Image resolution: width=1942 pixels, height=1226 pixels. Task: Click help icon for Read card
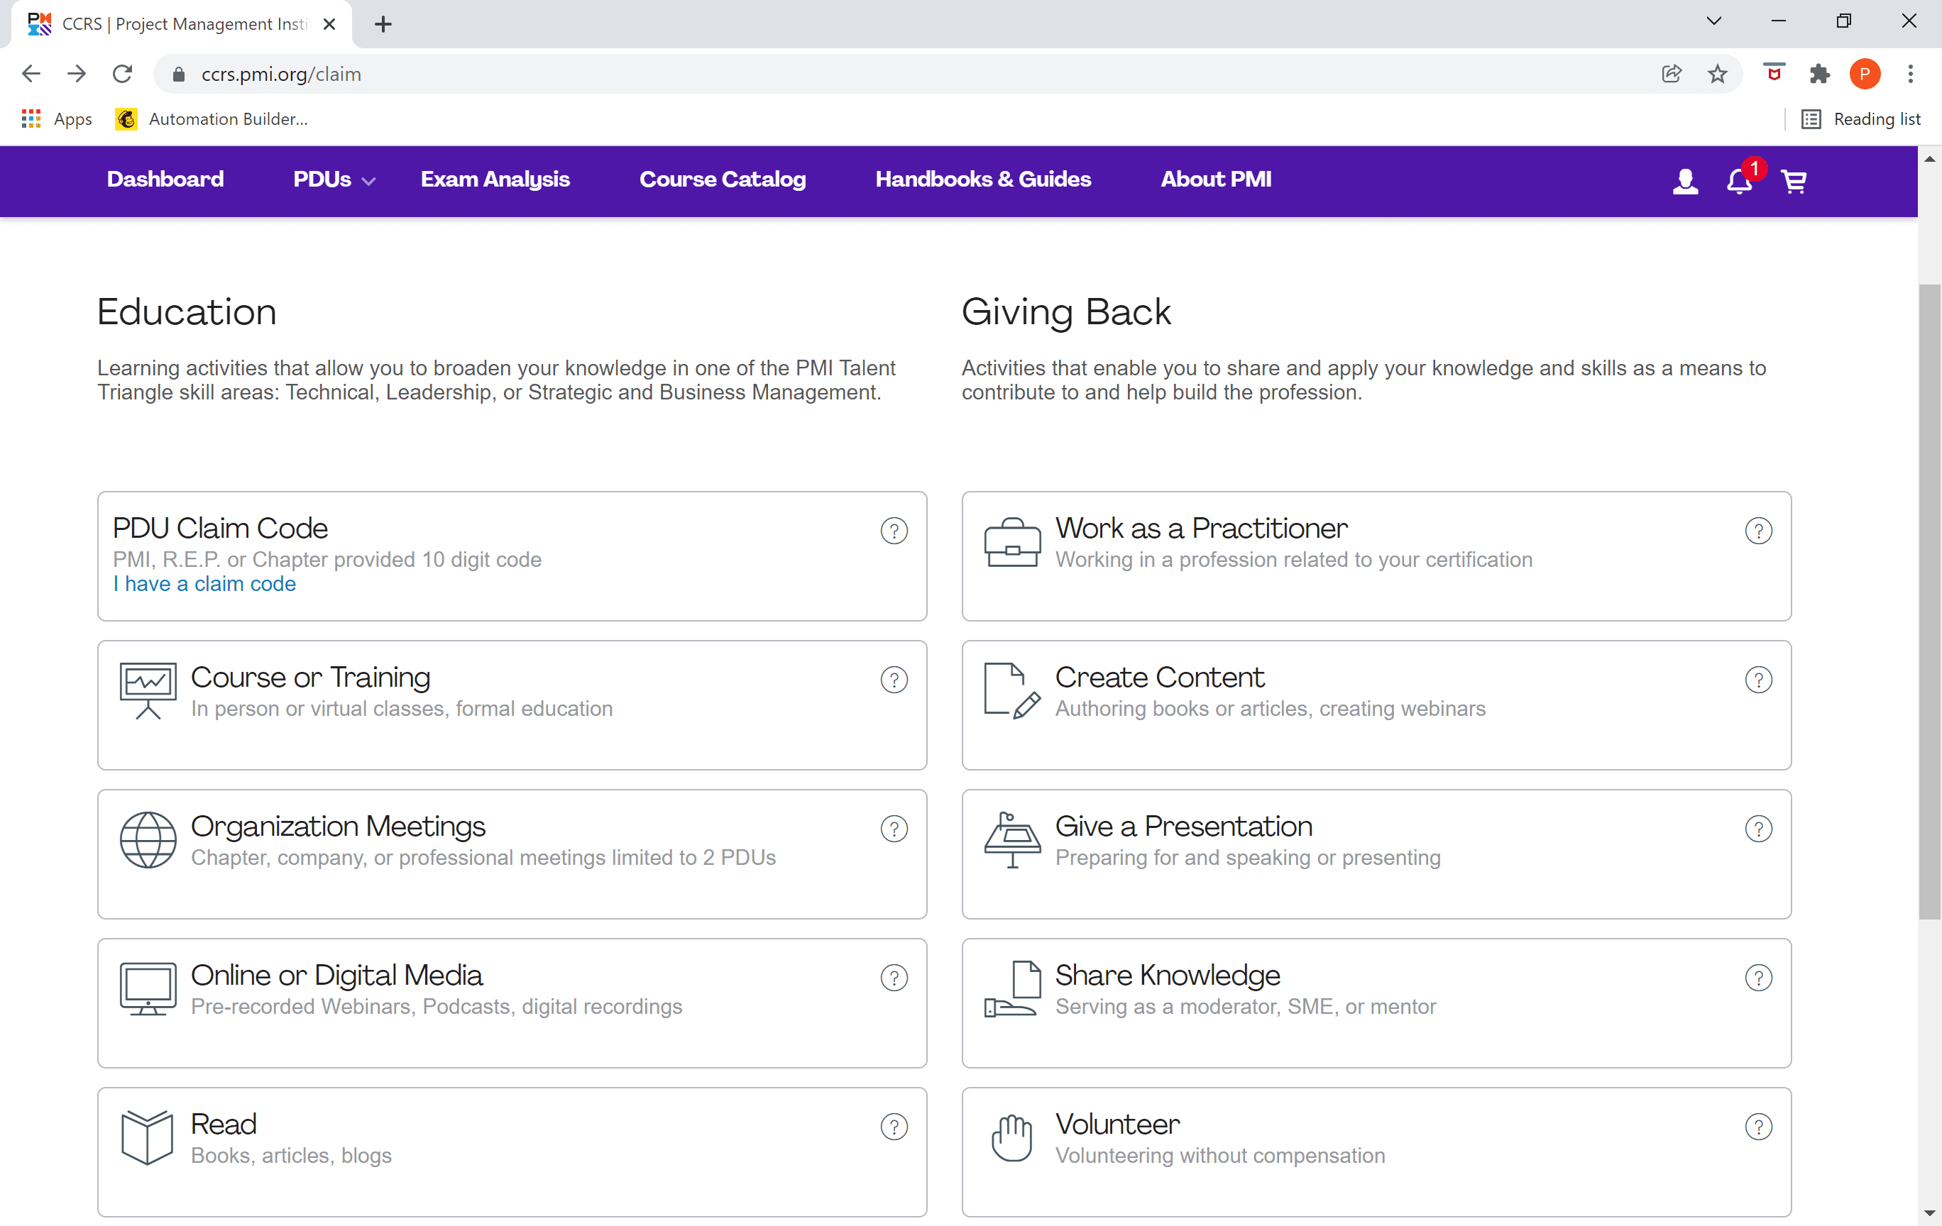[894, 1127]
